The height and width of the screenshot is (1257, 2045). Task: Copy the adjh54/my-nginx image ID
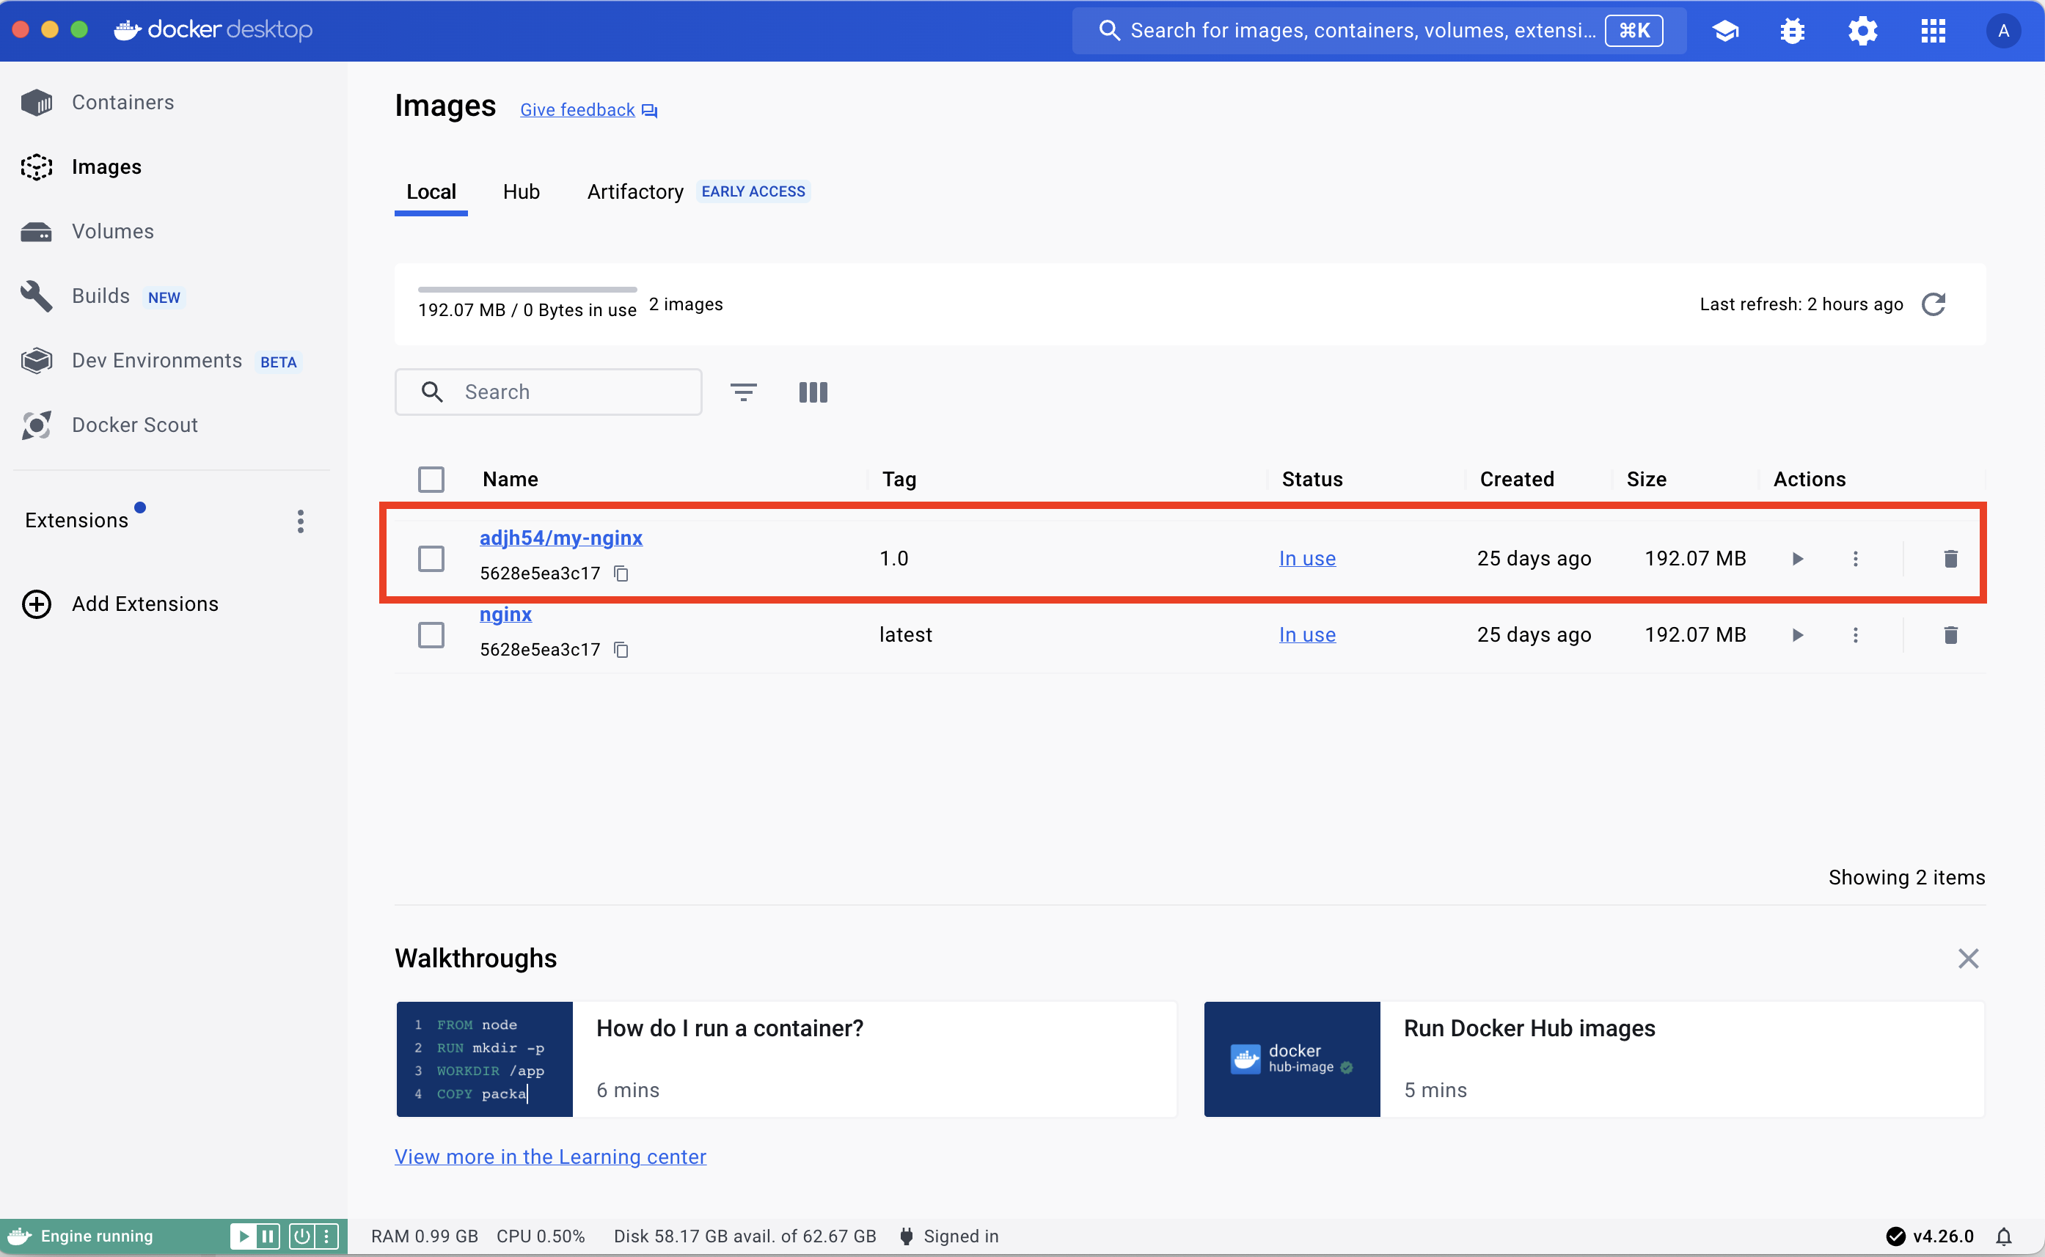[x=621, y=573]
